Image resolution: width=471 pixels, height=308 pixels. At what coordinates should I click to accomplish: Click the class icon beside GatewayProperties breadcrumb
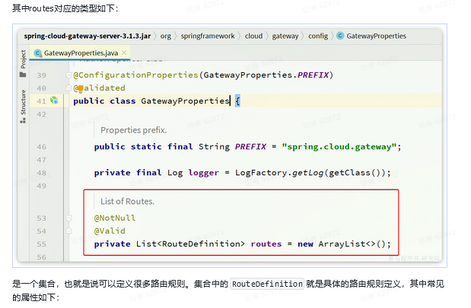(x=340, y=36)
